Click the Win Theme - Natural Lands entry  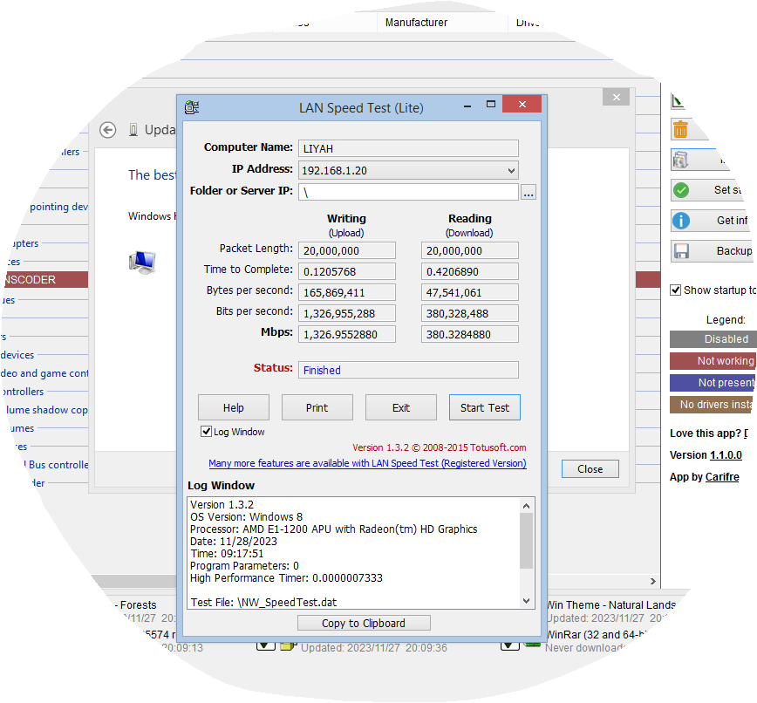point(610,605)
